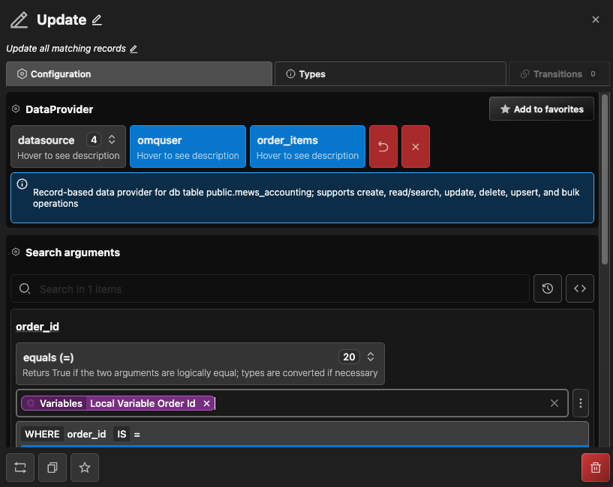This screenshot has width=613, height=487.
Task: Click the 'Search in 1 items' field
Action: 278,288
